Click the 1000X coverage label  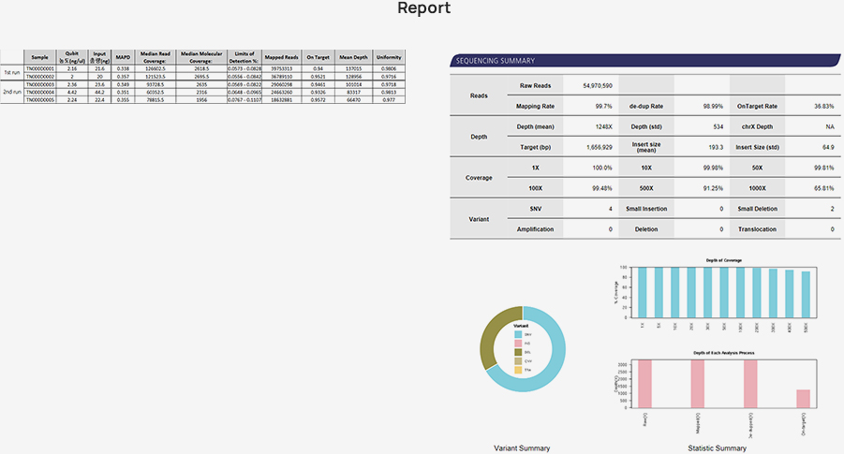pos(757,188)
